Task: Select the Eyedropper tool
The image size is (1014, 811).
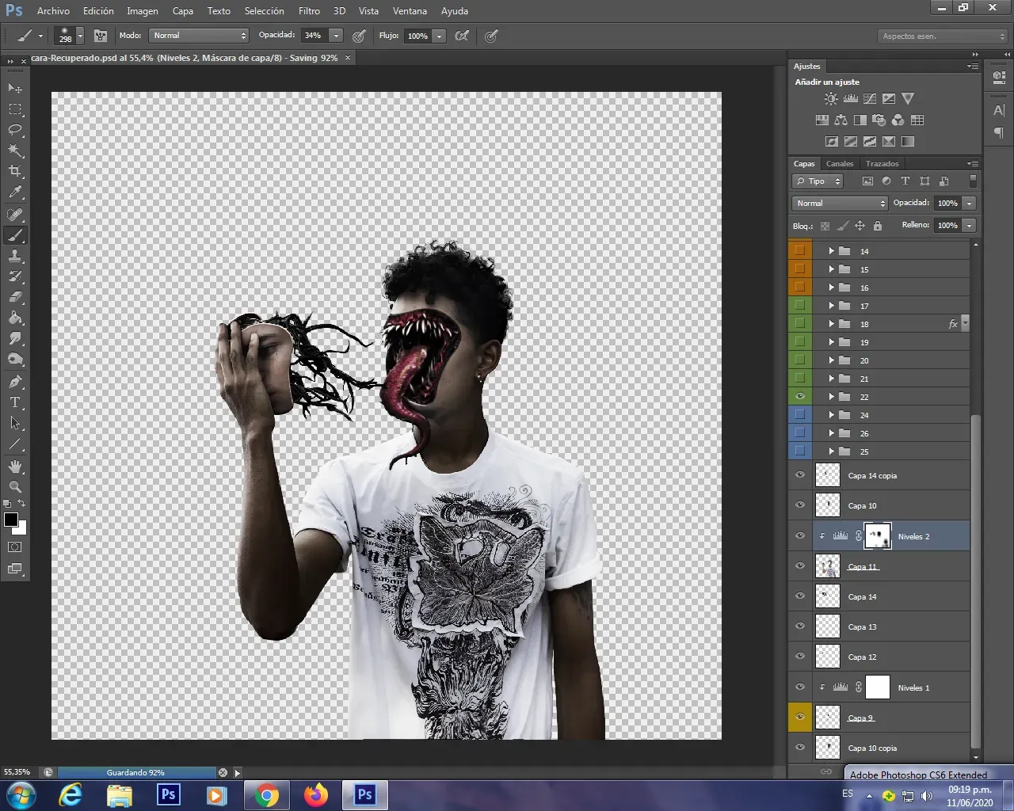Action: tap(15, 191)
